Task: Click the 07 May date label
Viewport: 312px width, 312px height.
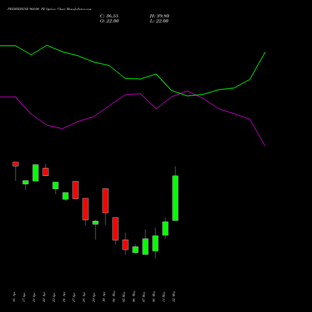Action: coord(144,296)
